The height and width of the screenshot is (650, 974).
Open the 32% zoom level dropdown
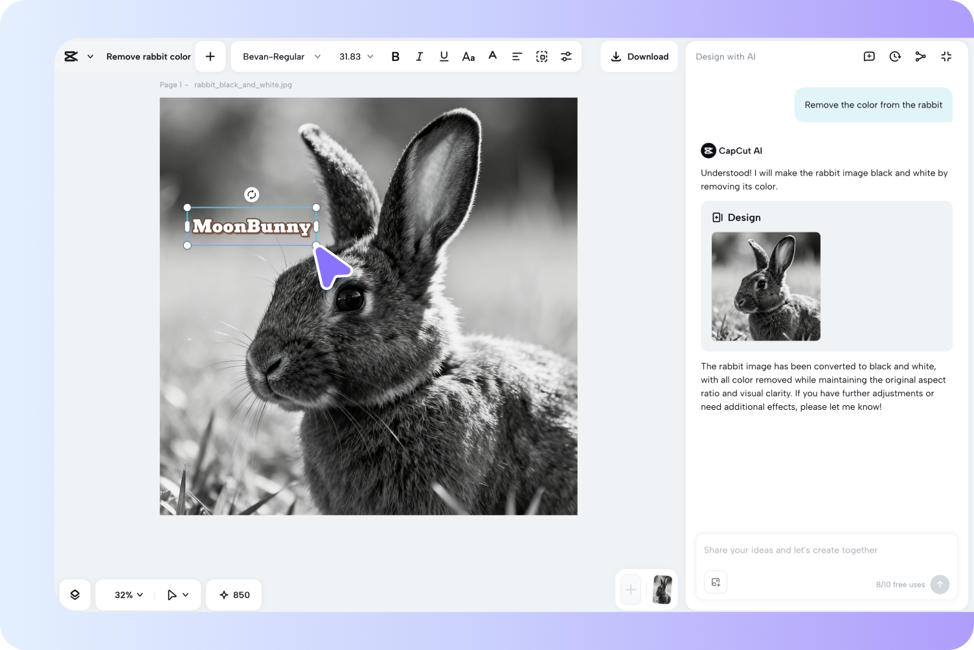click(128, 595)
